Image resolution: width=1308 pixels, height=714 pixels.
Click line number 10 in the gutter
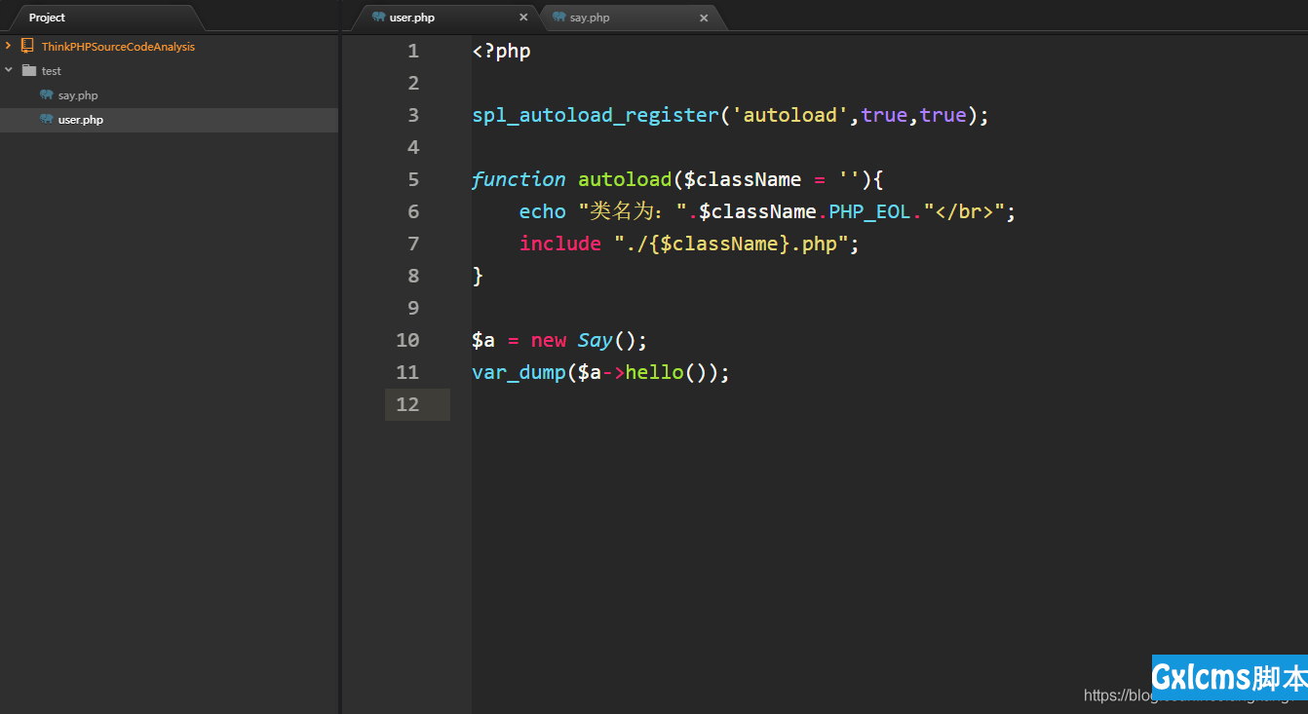[407, 340]
